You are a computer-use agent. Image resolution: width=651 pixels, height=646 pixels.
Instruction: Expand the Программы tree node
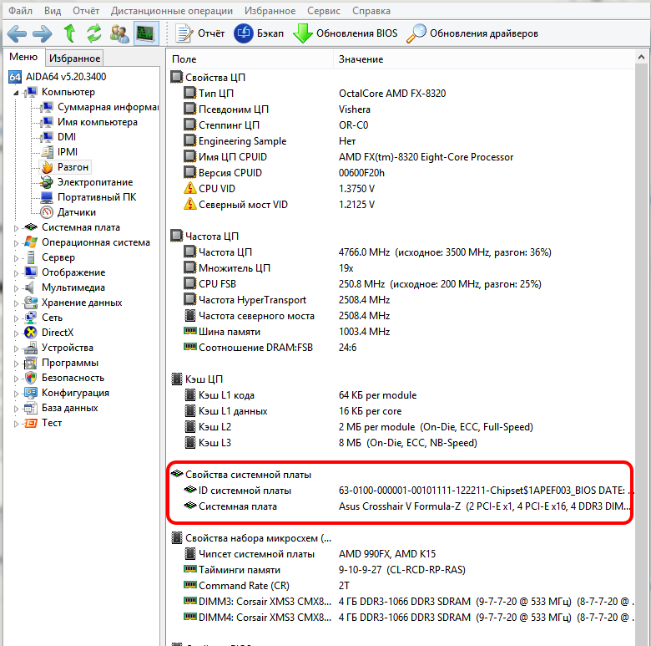16,364
